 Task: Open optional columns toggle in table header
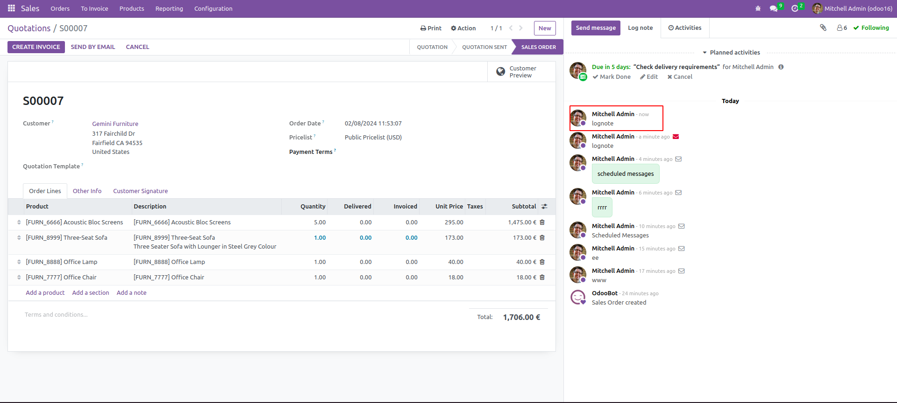coord(544,207)
